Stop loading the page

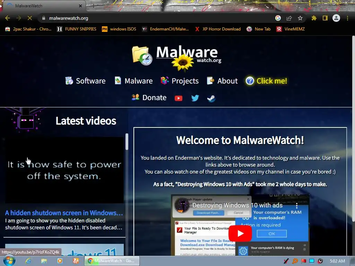click(x=30, y=18)
